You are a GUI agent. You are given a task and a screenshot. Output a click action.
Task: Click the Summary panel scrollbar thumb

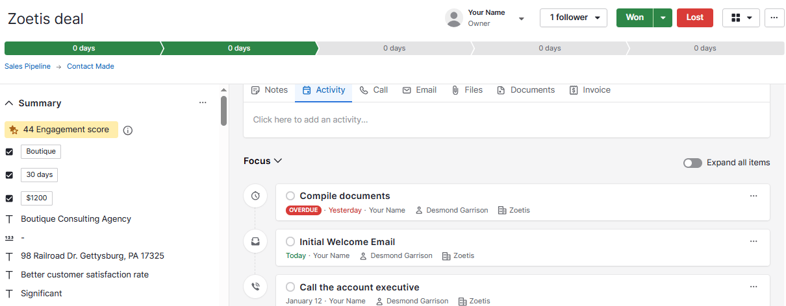tap(223, 111)
